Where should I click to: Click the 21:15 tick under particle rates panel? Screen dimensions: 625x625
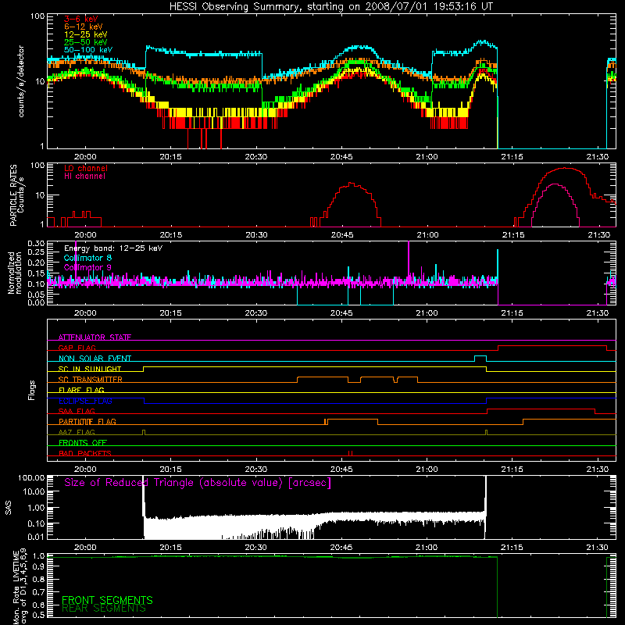[x=513, y=235]
